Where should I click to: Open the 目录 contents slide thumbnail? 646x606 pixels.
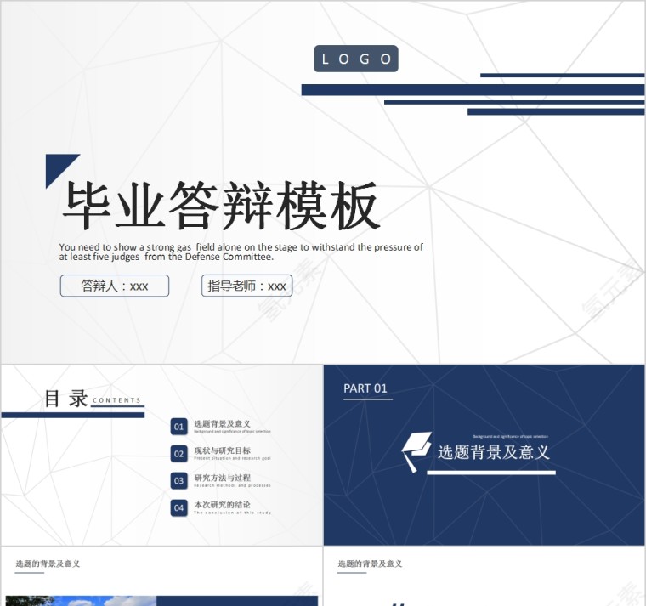pos(161,455)
